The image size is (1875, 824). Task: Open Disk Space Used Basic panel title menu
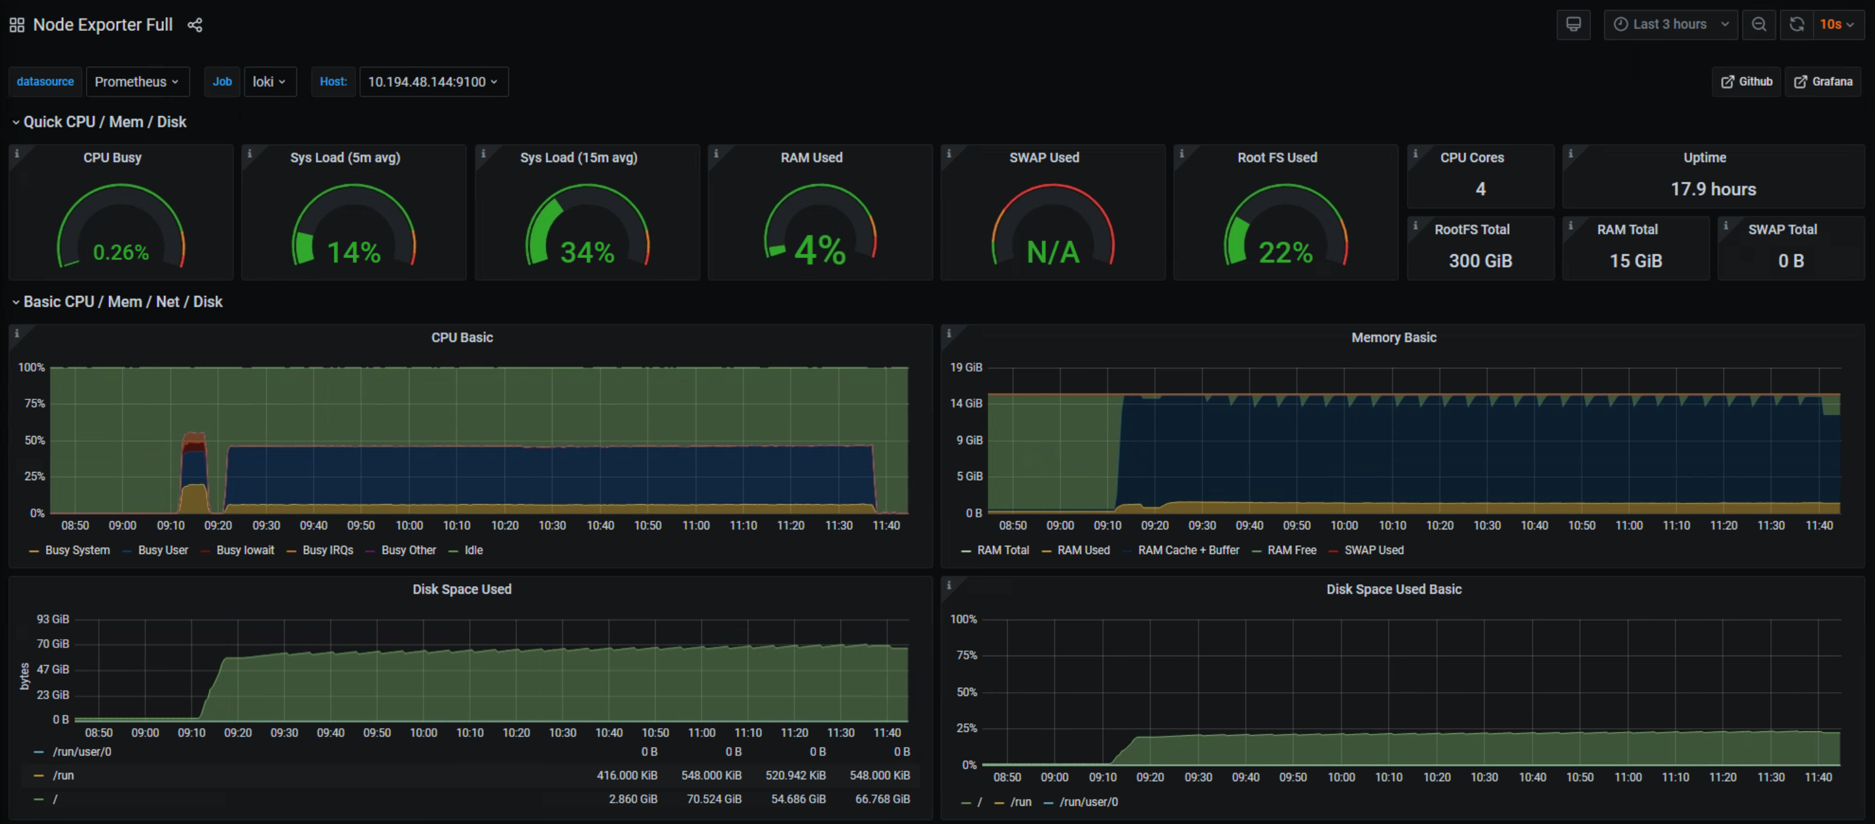(1394, 590)
